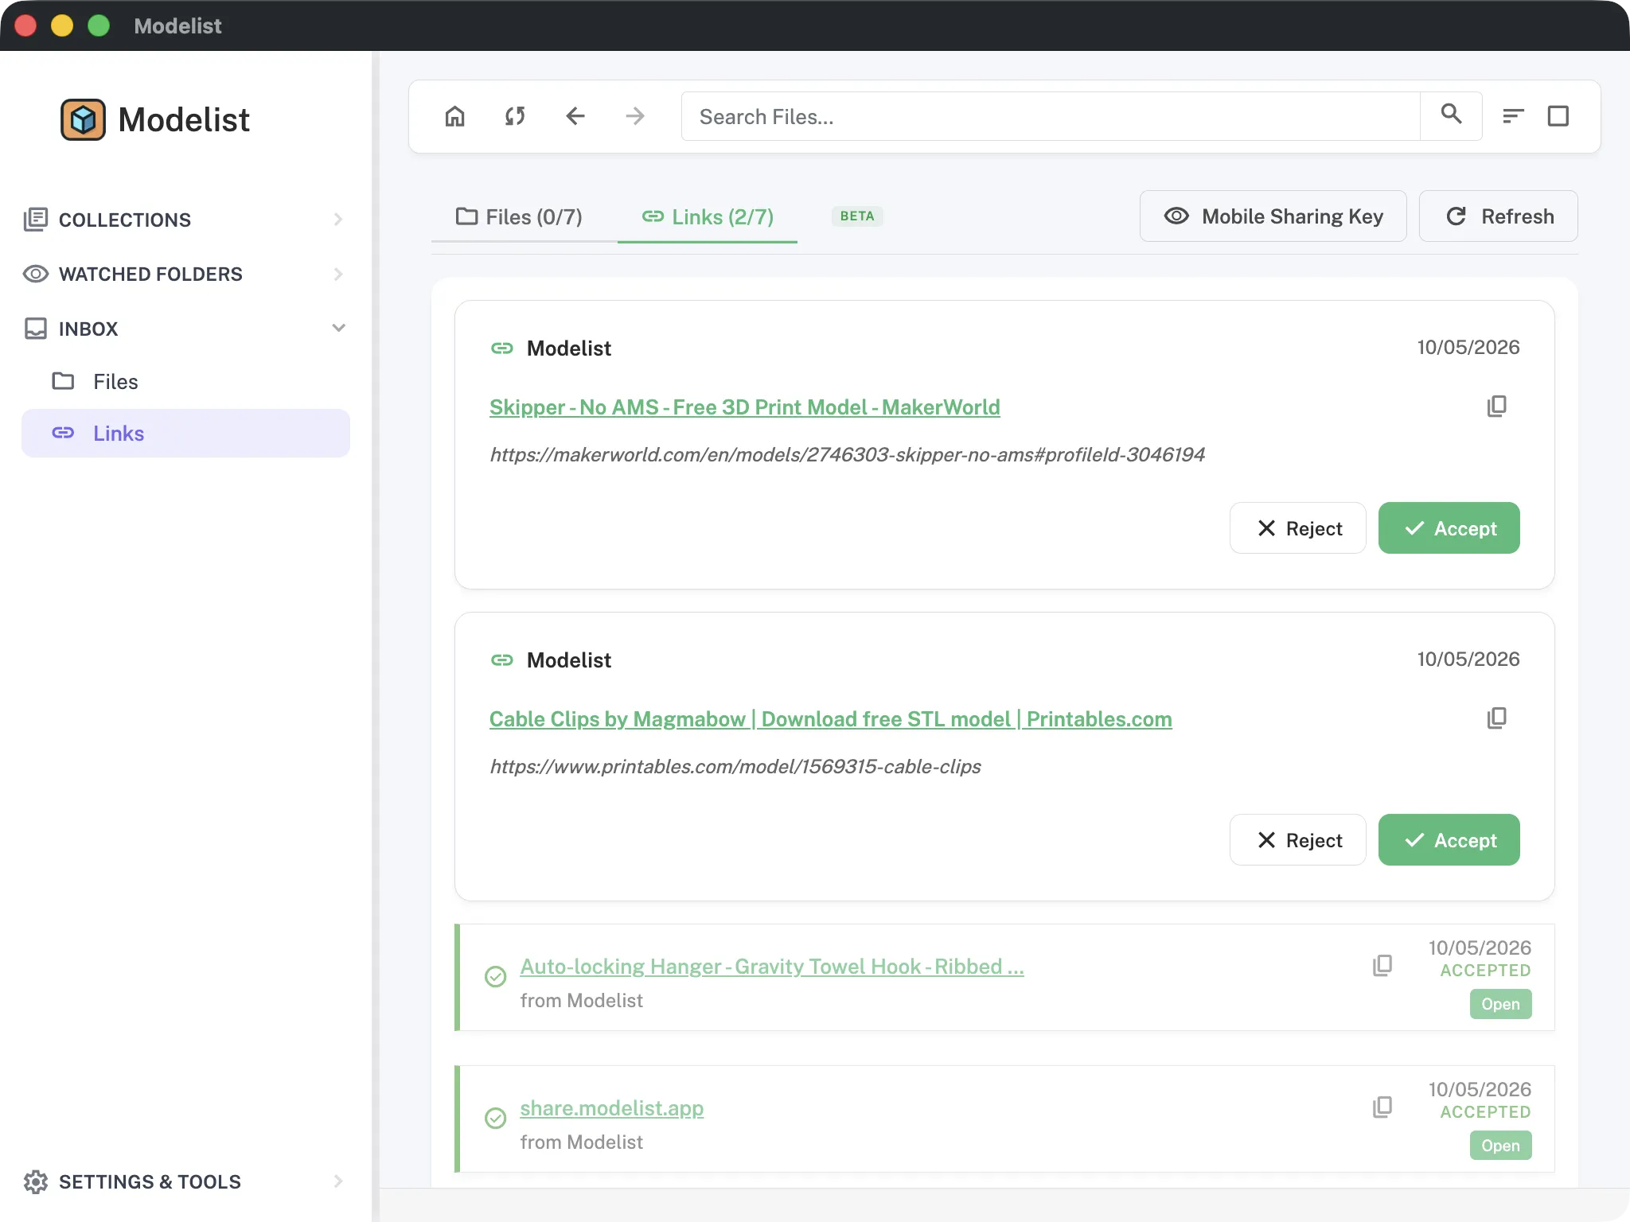
Task: Open the sort options icon
Action: (1513, 116)
